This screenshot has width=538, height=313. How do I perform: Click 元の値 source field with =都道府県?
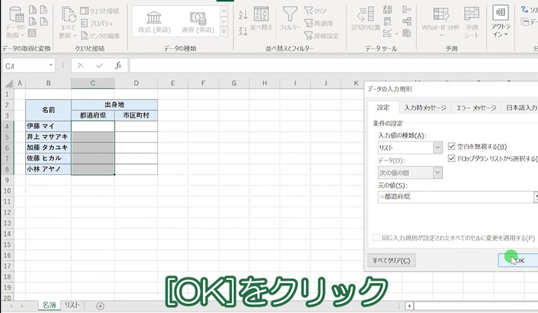tap(455, 197)
